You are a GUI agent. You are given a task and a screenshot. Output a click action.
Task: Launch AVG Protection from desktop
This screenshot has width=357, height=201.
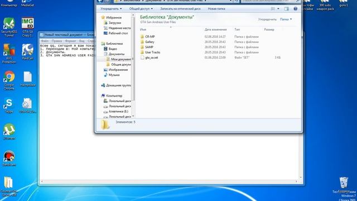coord(9,54)
